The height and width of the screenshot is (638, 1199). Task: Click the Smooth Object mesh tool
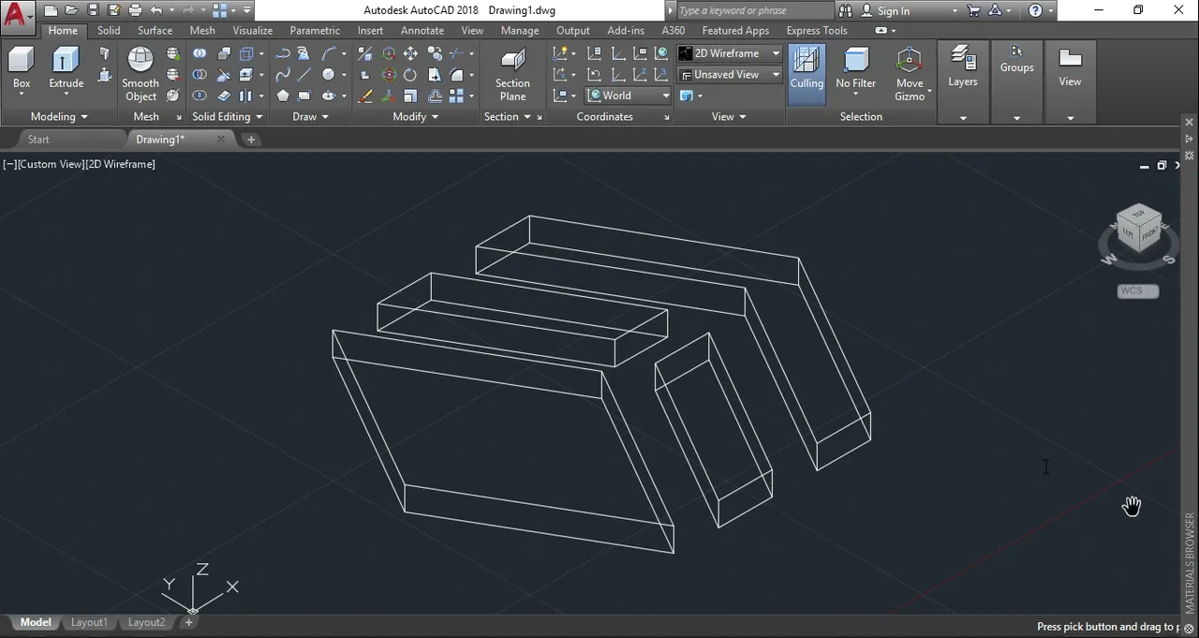point(141,73)
